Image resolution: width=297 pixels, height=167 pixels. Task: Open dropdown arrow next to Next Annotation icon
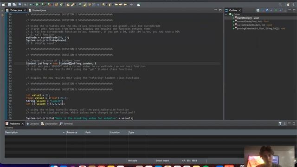[x=106, y=5]
